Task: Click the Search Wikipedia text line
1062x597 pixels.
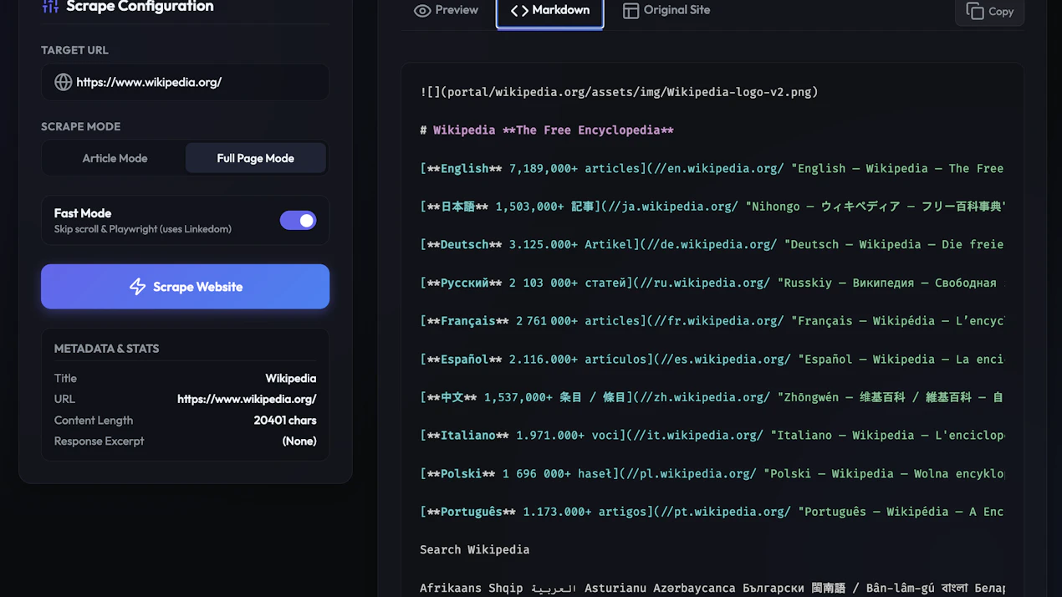Action: [x=474, y=549]
